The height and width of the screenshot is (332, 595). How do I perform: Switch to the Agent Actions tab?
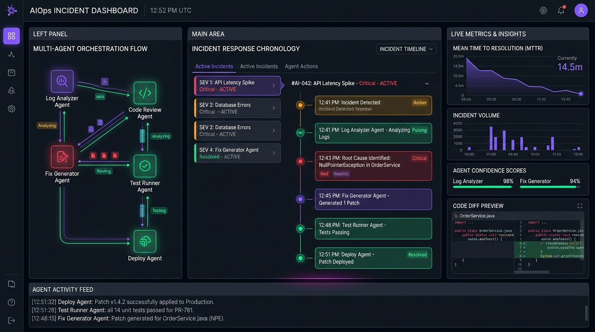click(x=301, y=66)
